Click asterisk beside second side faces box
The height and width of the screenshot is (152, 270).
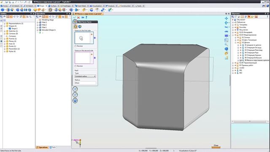coord(94,58)
